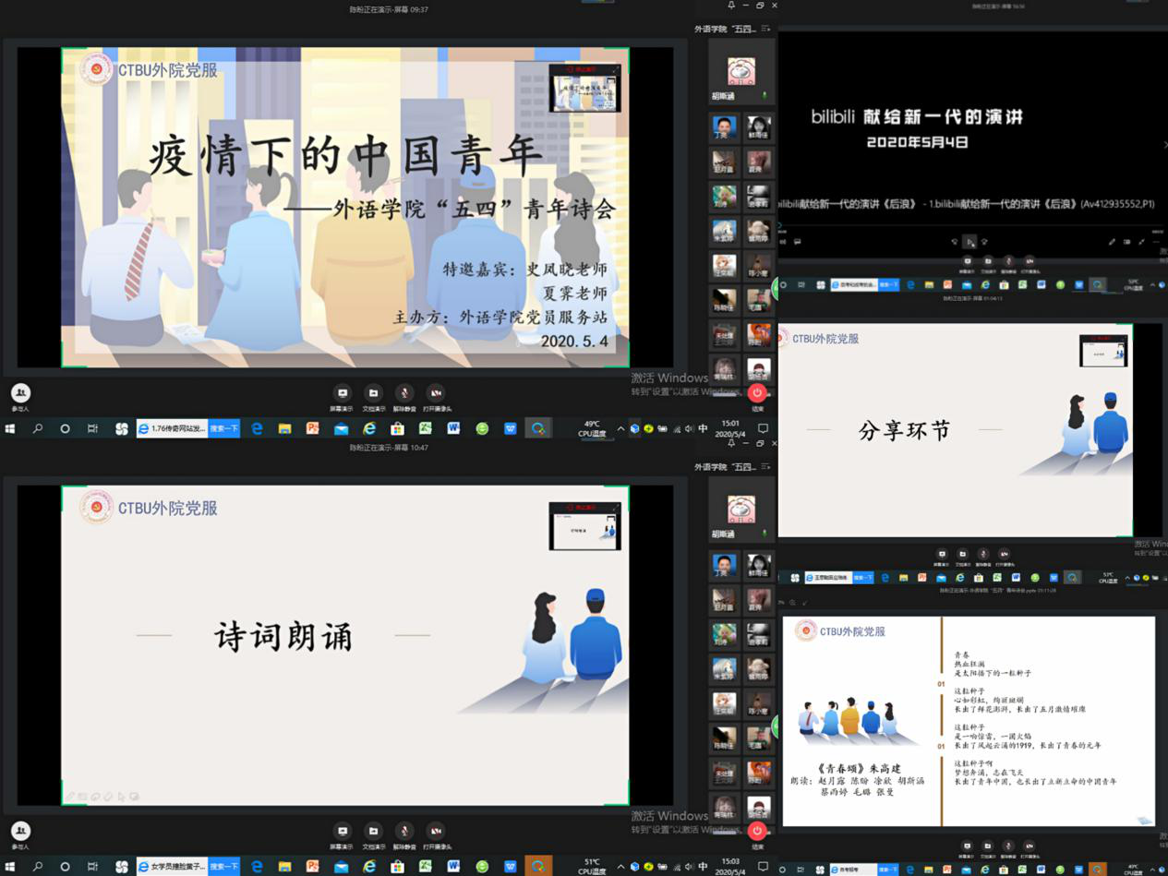Click the bell icon above the 疫情下的中国青年 window
Screen dimensions: 1168x876
click(x=731, y=6)
